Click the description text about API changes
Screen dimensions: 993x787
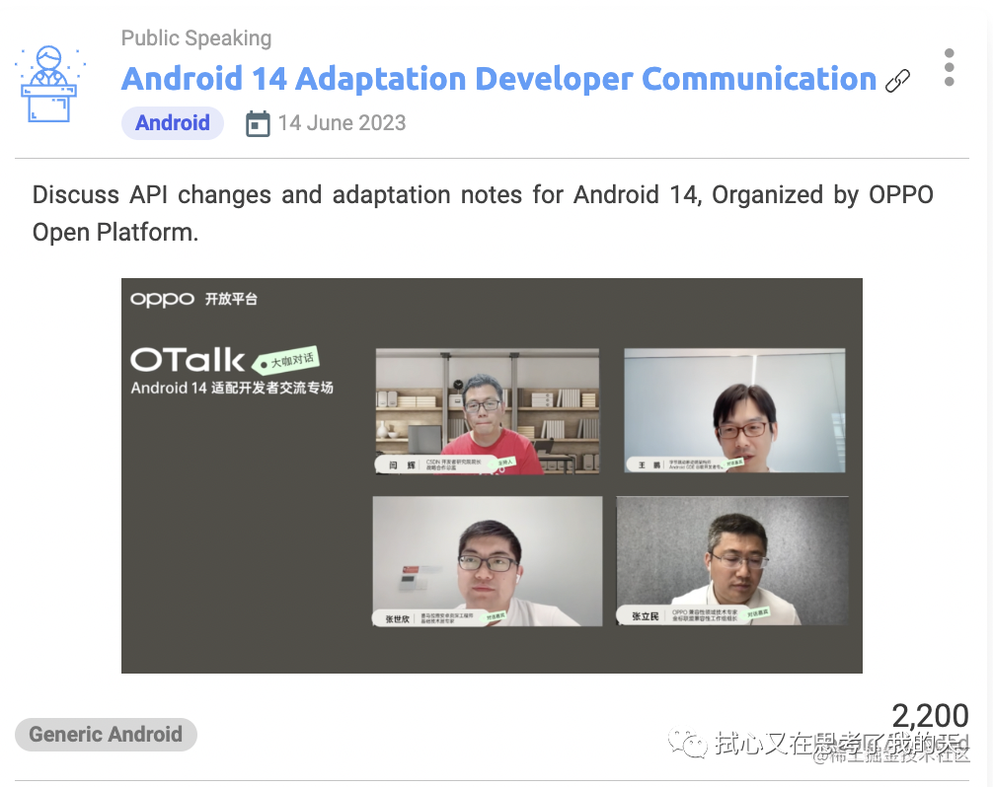(483, 213)
